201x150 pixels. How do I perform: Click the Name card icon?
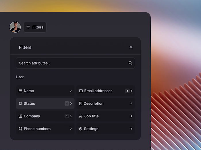click(20, 91)
